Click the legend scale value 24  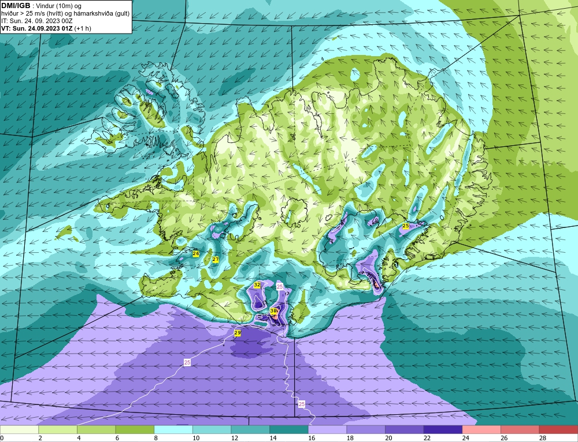(x=465, y=438)
